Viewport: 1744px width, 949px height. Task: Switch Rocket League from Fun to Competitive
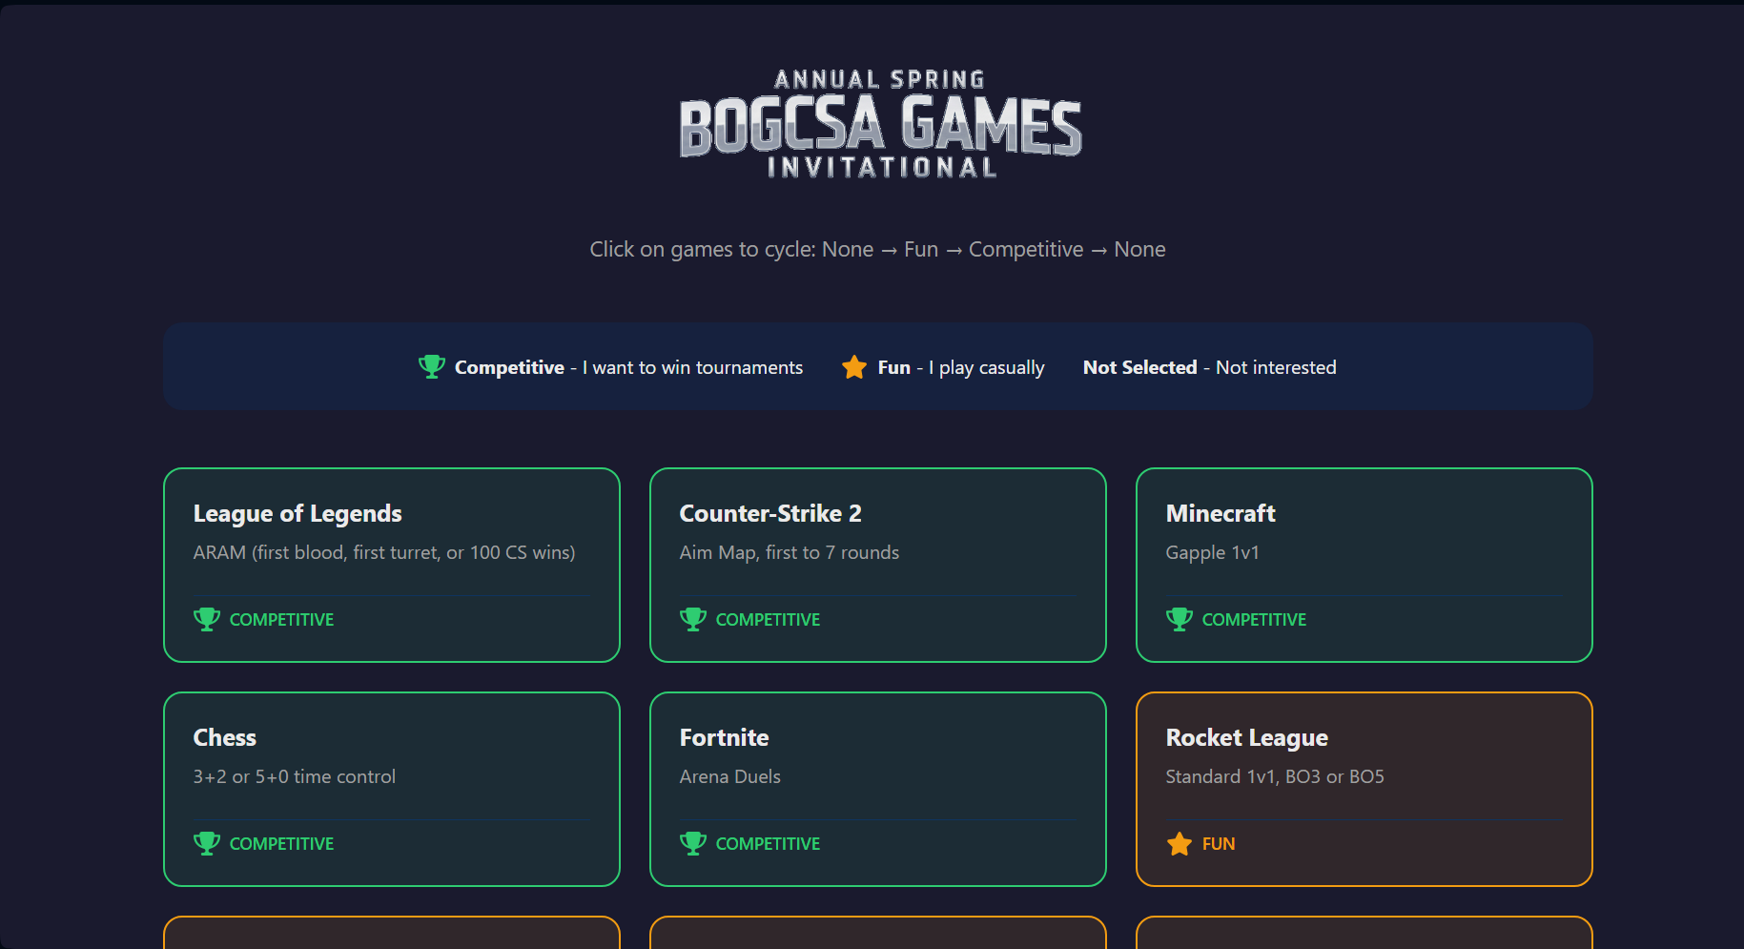1364,789
